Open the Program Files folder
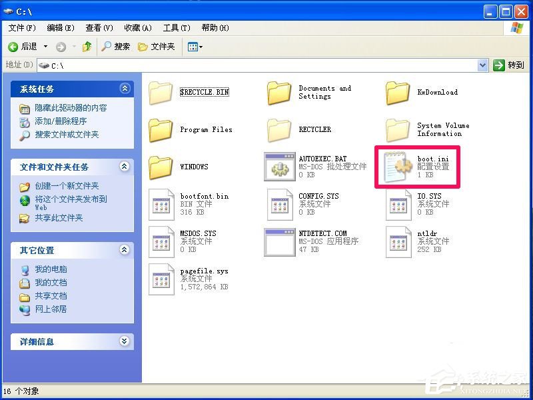The height and width of the screenshot is (400, 533). (160, 129)
